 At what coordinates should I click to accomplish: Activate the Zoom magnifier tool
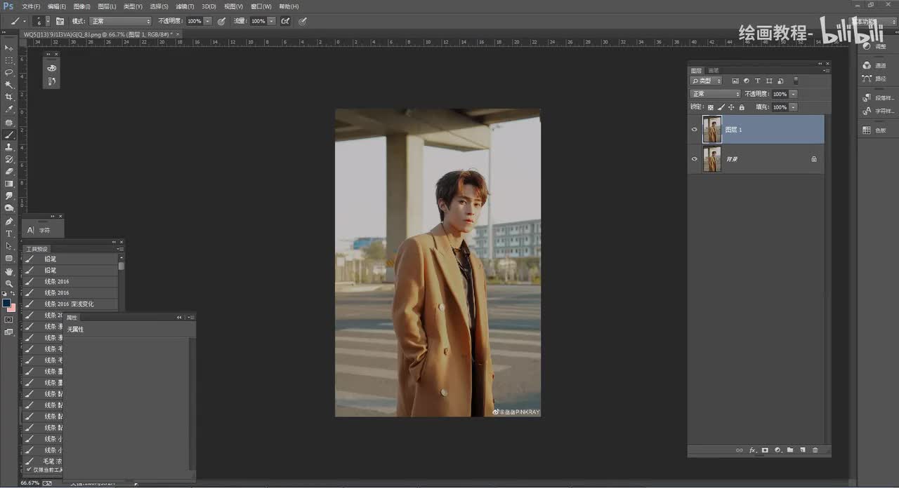tap(9, 283)
